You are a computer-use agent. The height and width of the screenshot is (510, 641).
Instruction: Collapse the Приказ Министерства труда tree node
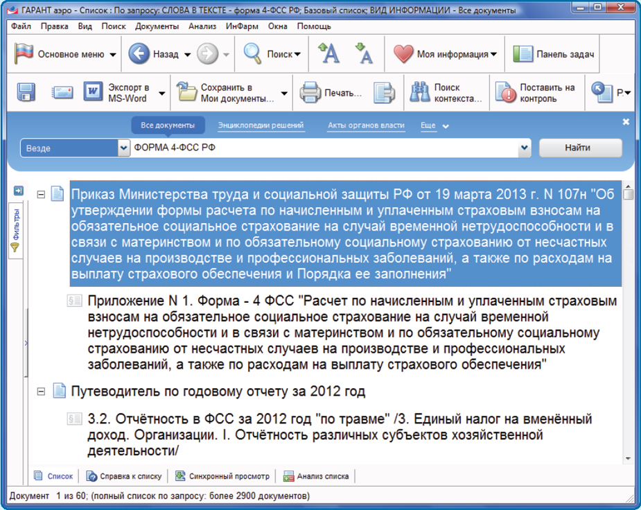pos(41,195)
